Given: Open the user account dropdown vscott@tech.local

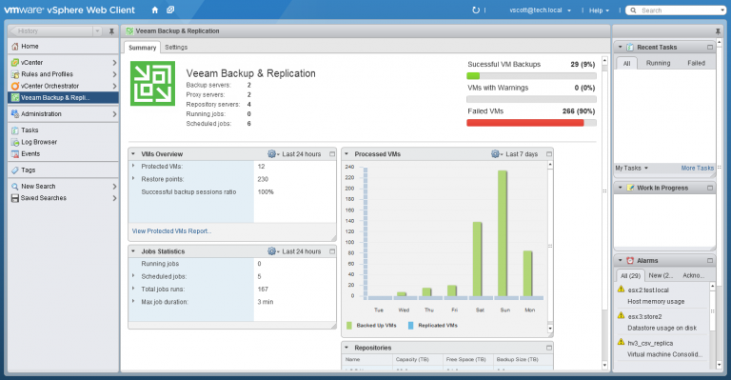Looking at the screenshot, I should (540, 10).
